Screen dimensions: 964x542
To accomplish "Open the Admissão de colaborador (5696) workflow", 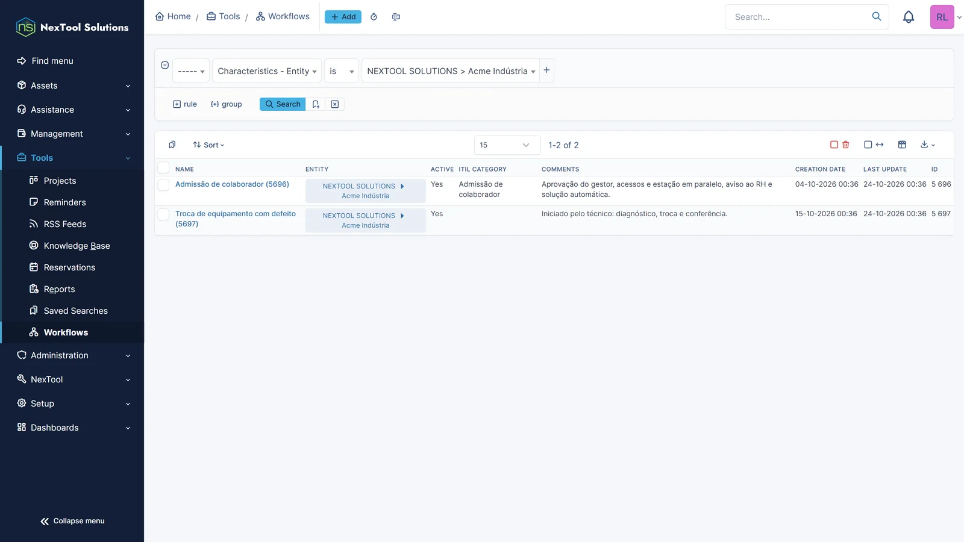I will click(232, 184).
